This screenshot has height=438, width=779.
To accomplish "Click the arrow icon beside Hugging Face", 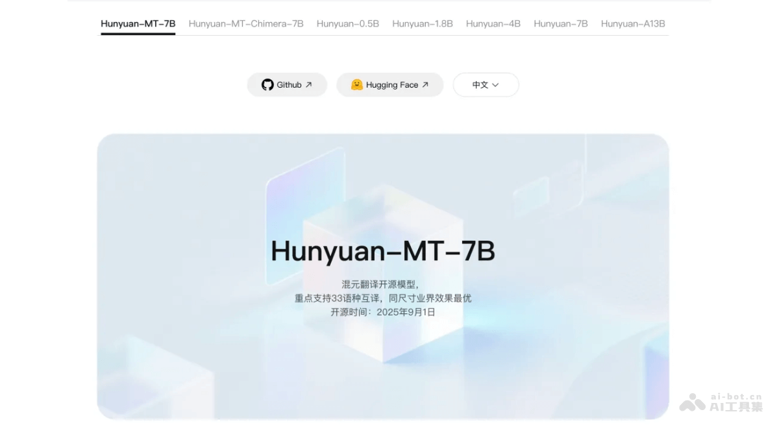I will coord(425,85).
